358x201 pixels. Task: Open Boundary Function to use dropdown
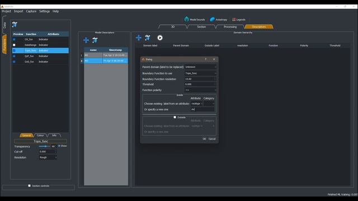point(200,73)
